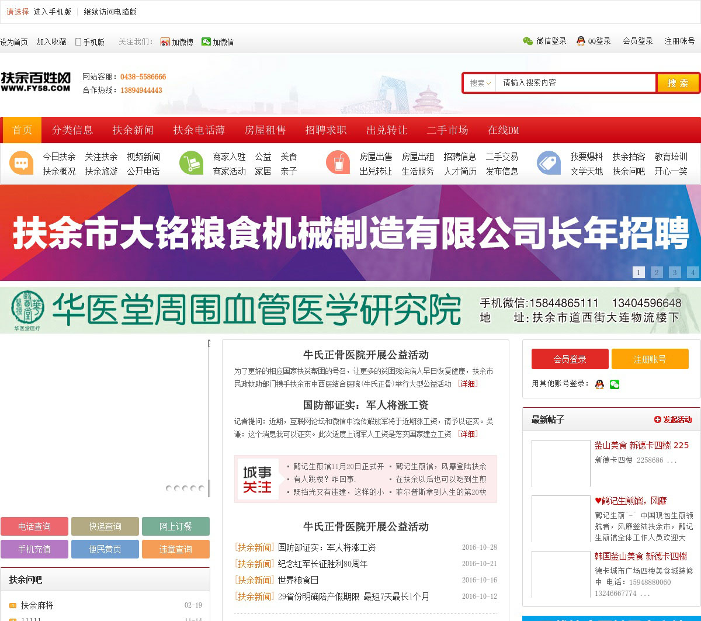Viewport: 701px width, 621px height.
Task: Click the WeChat icon for 微信登录
Action: click(x=528, y=41)
